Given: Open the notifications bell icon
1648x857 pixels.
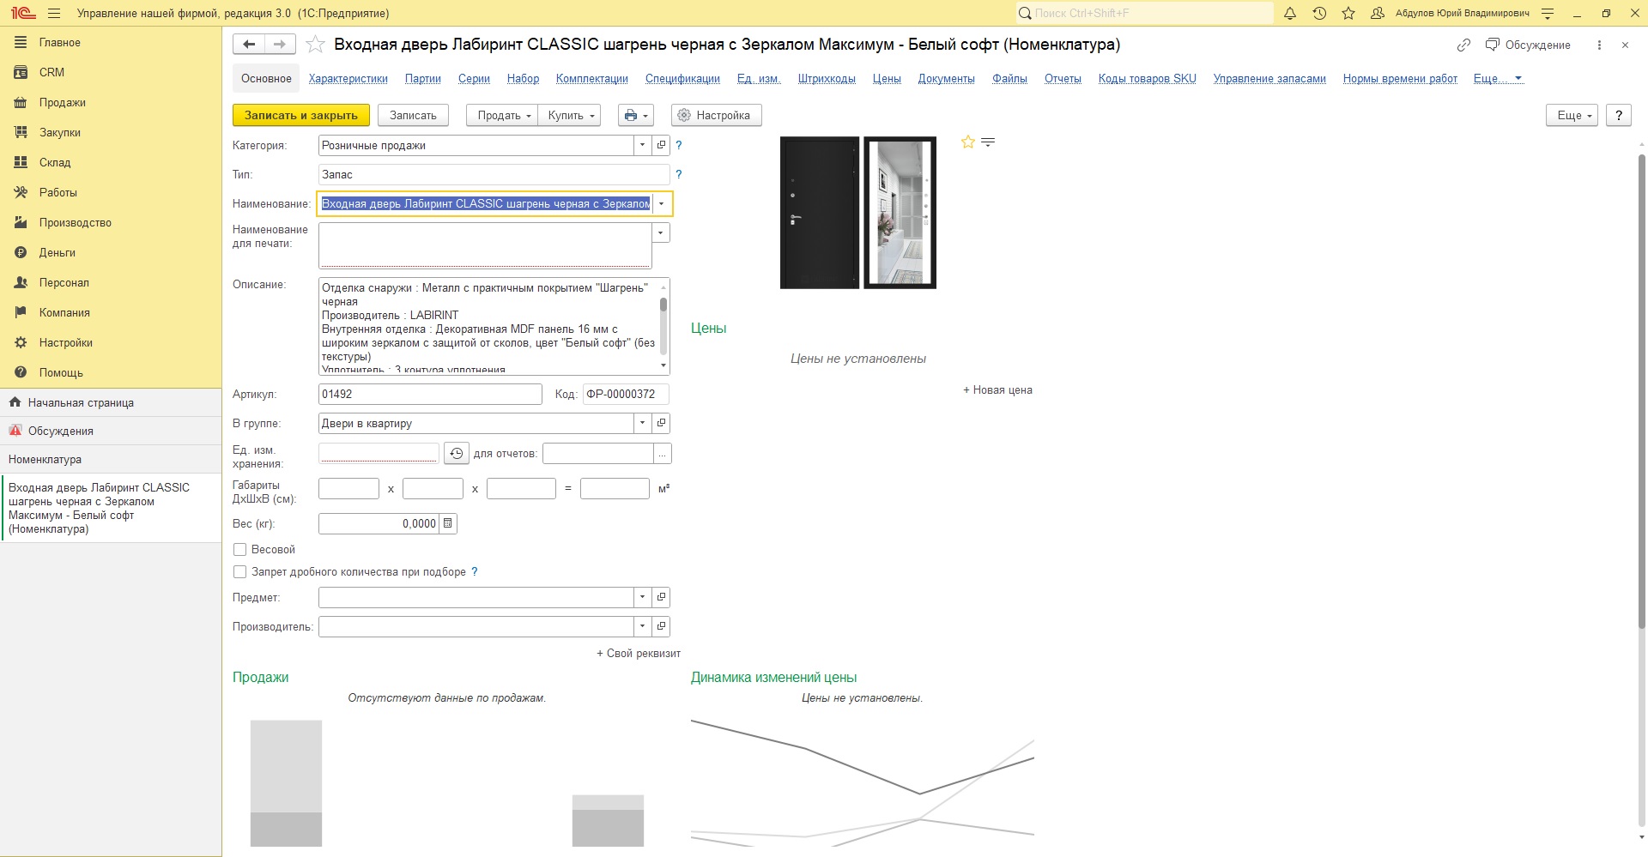Looking at the screenshot, I should tap(1290, 14).
